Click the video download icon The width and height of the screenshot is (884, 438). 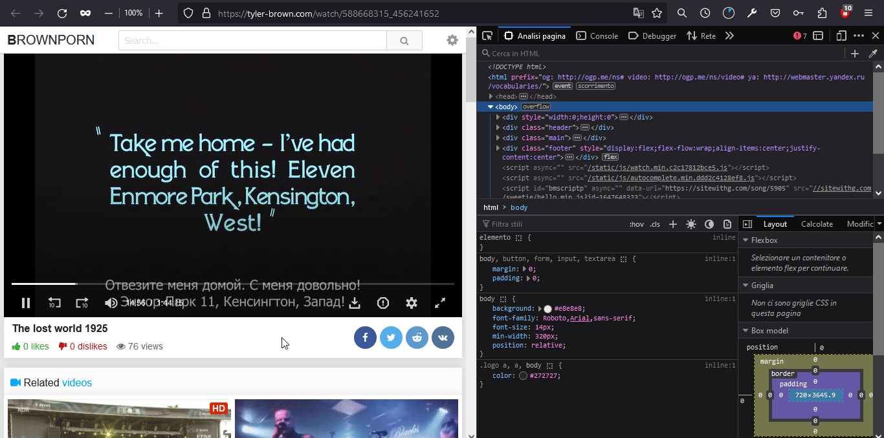click(355, 302)
